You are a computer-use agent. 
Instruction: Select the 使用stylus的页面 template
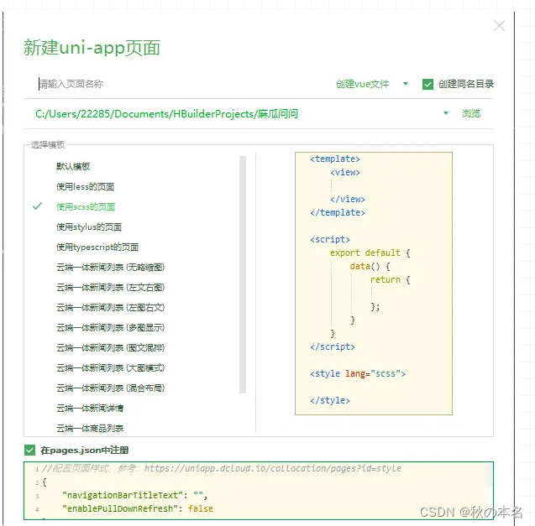89,227
